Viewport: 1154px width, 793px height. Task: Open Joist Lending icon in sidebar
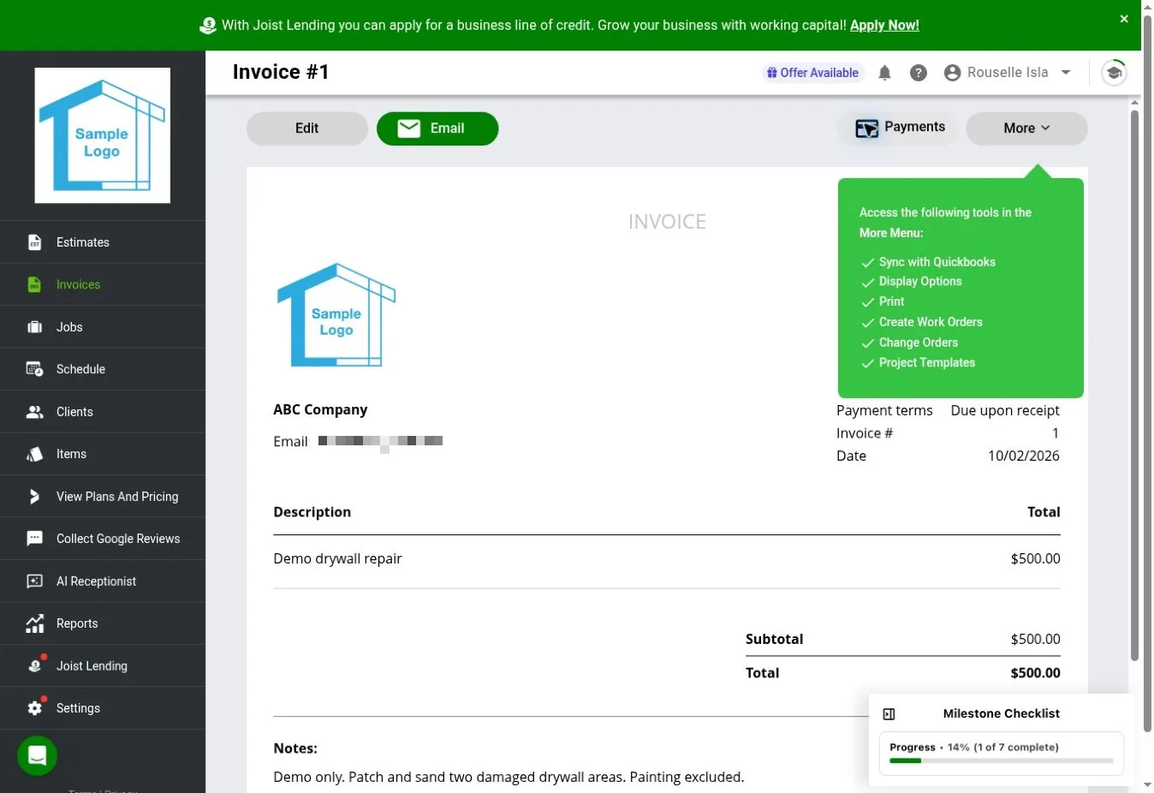point(34,665)
